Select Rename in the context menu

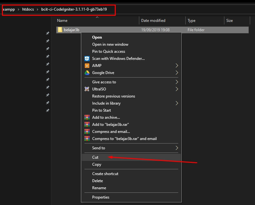(99, 188)
